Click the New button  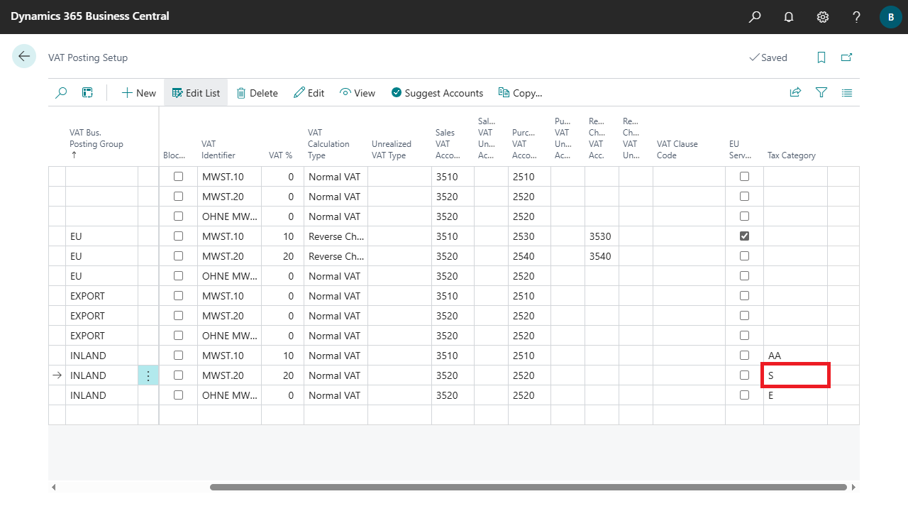tap(139, 93)
